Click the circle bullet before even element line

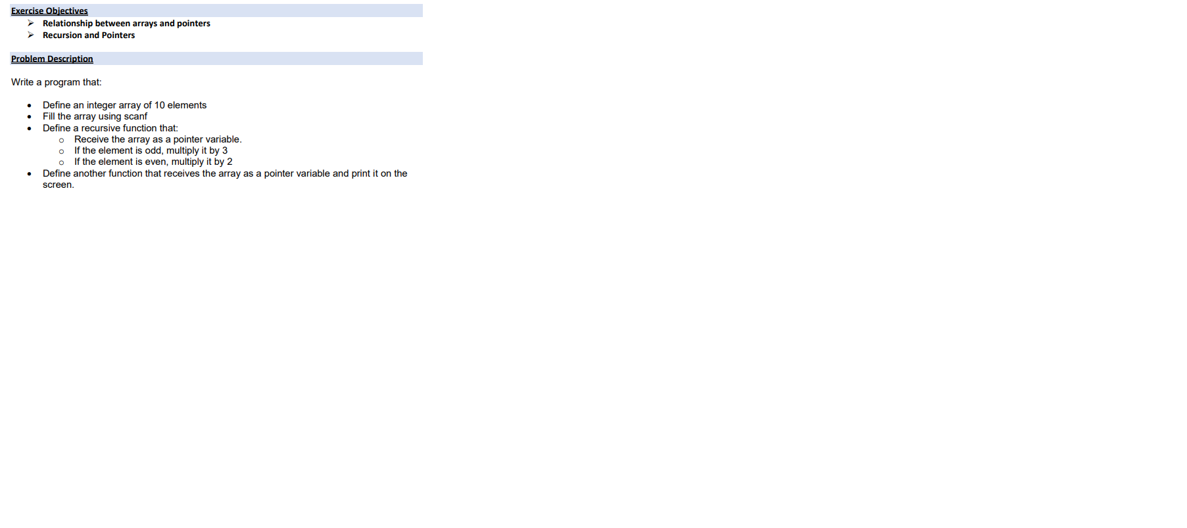click(62, 162)
